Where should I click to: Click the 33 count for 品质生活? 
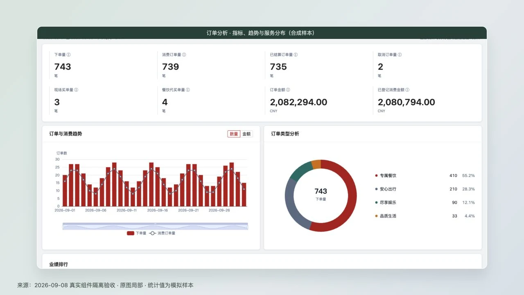click(454, 216)
